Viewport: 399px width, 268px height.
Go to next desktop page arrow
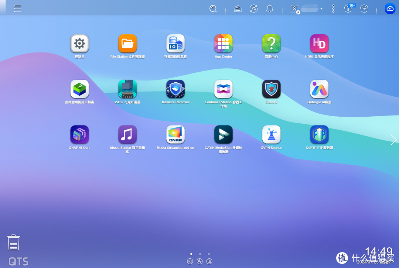(x=393, y=140)
